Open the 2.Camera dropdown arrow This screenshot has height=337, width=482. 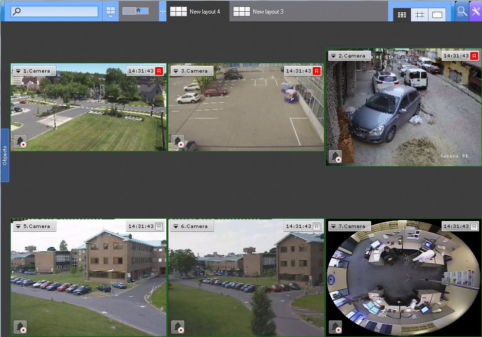(x=333, y=56)
